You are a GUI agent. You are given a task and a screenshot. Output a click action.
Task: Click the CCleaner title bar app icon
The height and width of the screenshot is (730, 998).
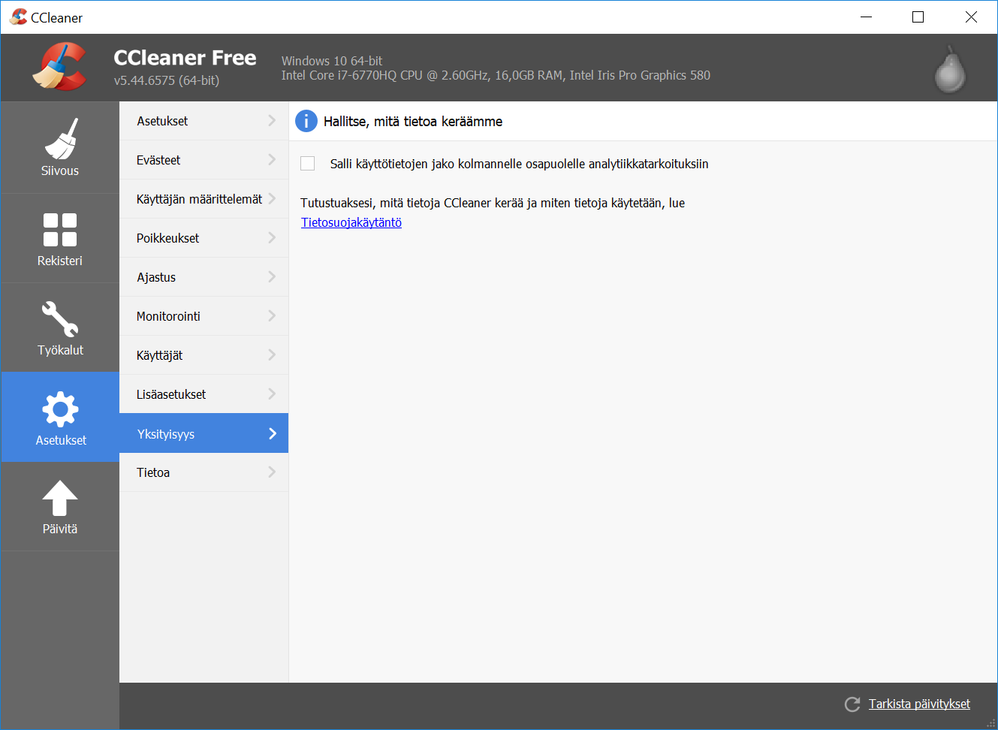18,17
